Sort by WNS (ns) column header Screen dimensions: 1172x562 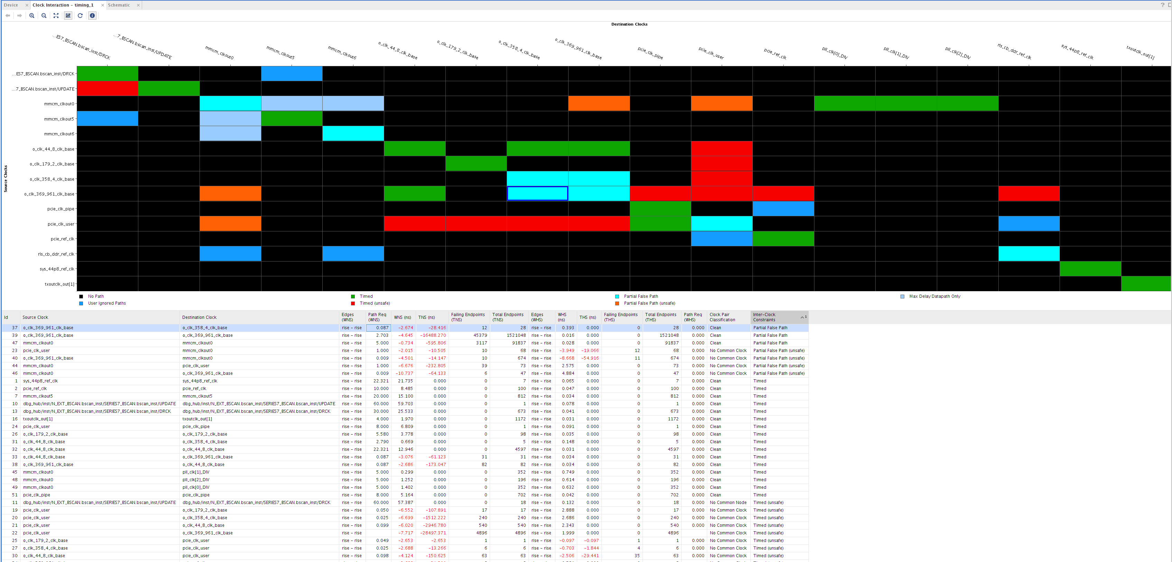pyautogui.click(x=402, y=317)
